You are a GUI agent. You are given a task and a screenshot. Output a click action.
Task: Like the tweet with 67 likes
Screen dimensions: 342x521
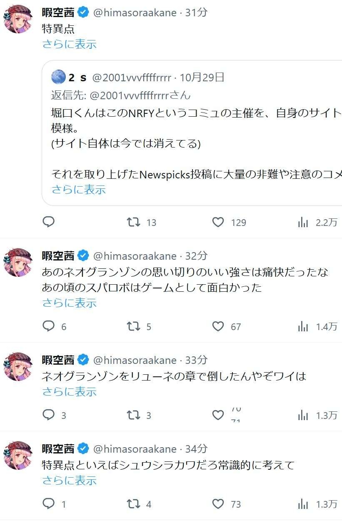point(218,326)
